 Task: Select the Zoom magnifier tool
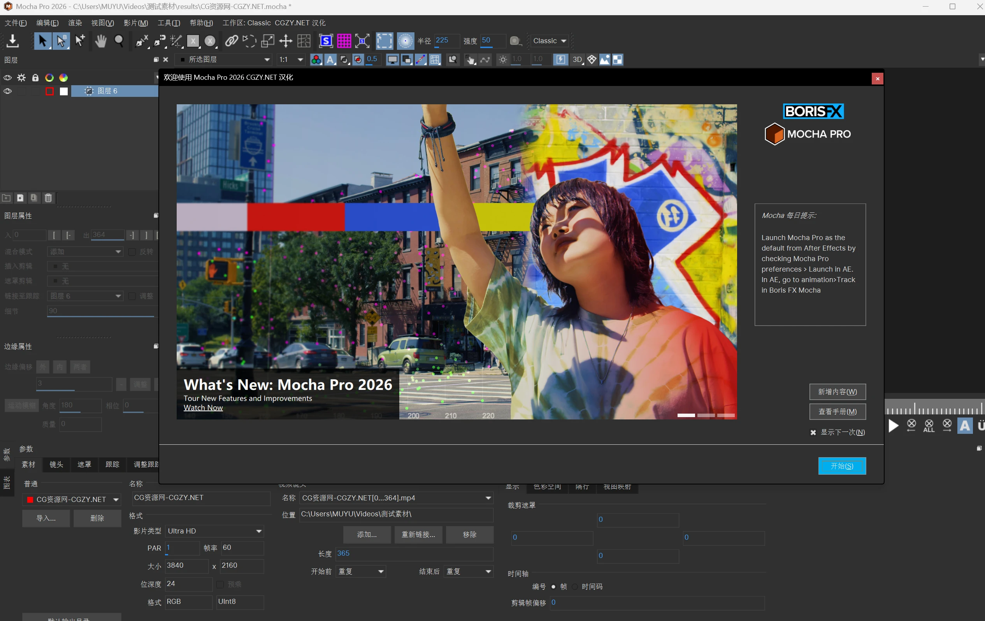pyautogui.click(x=119, y=41)
